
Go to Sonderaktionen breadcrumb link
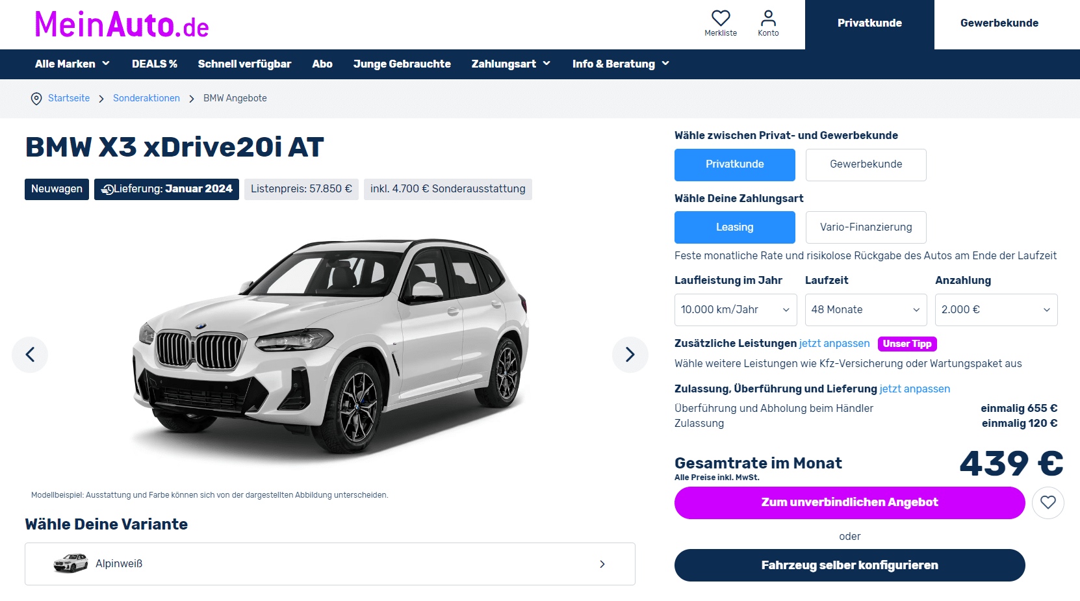point(146,98)
